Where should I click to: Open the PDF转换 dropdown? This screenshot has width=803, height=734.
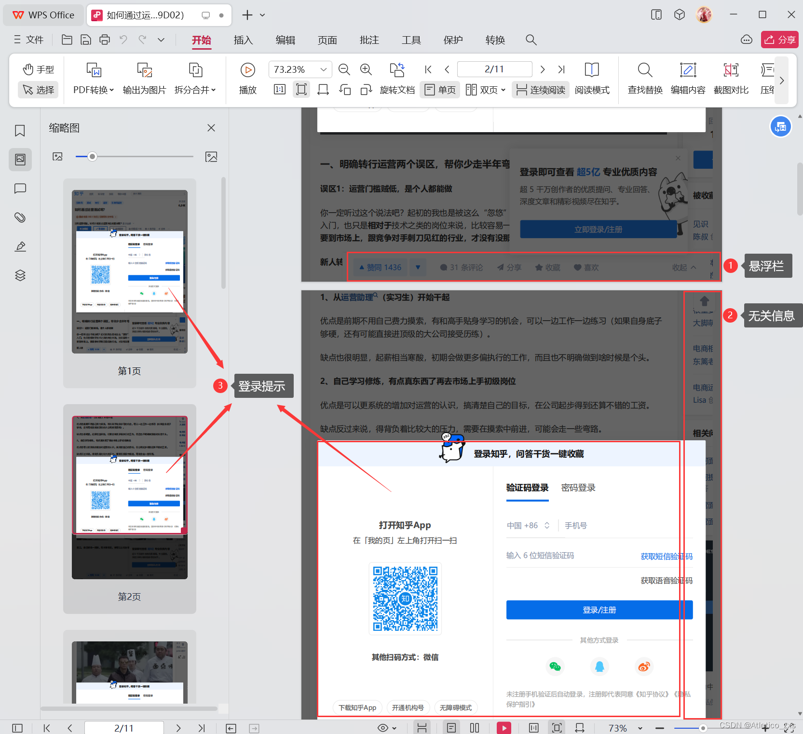point(94,79)
